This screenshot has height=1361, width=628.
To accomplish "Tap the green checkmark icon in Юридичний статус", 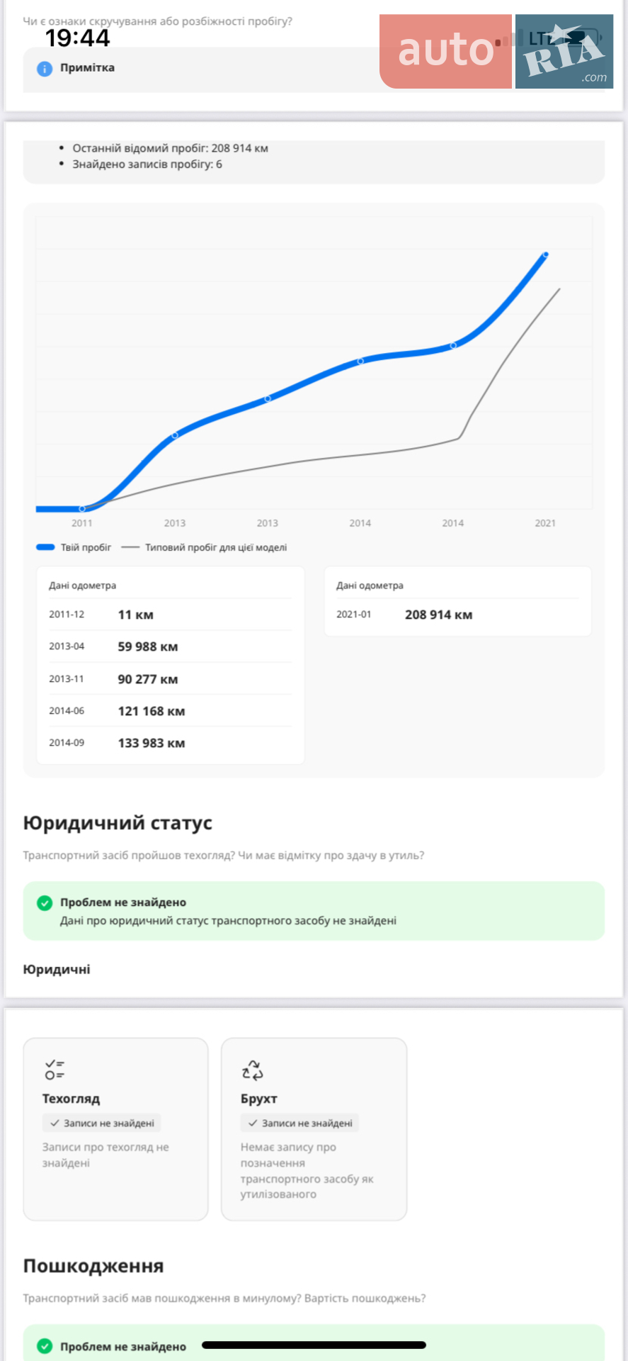I will point(45,902).
